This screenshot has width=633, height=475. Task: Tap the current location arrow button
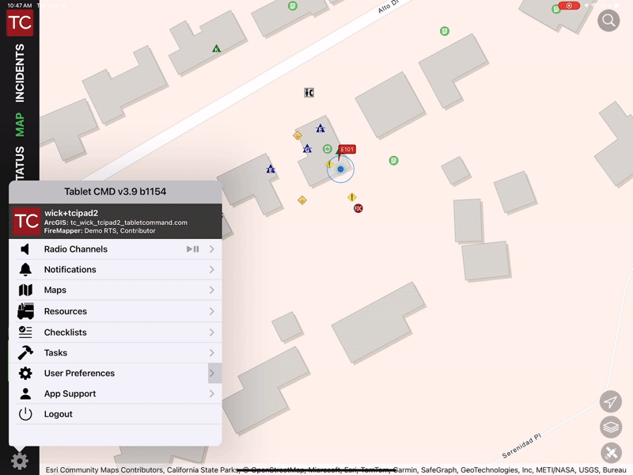(610, 401)
